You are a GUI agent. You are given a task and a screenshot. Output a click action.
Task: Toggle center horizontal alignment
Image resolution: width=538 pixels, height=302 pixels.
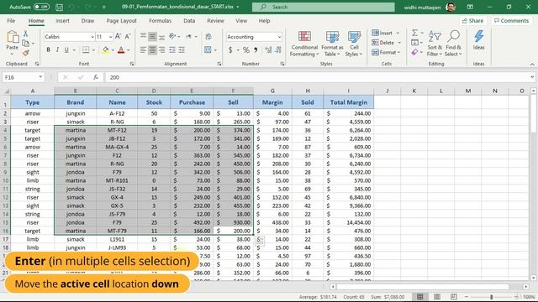click(x=152, y=50)
